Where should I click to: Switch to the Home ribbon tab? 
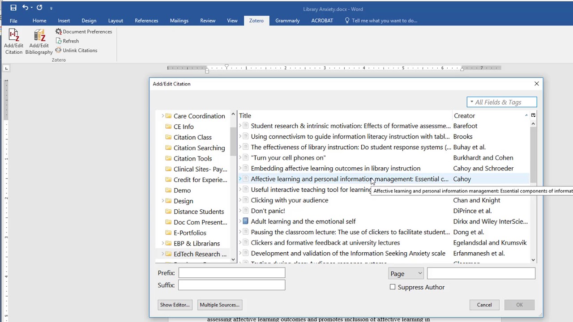click(39, 21)
